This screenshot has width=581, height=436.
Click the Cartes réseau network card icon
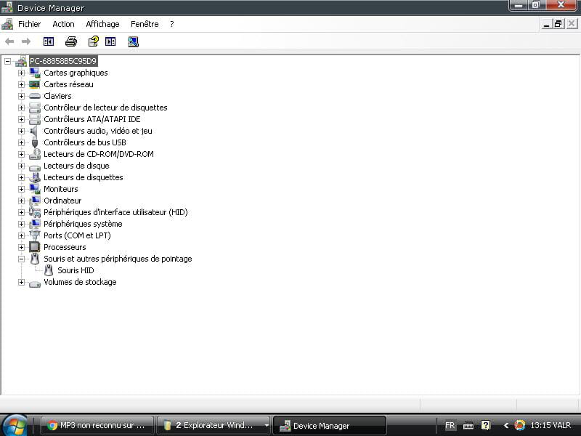35,84
